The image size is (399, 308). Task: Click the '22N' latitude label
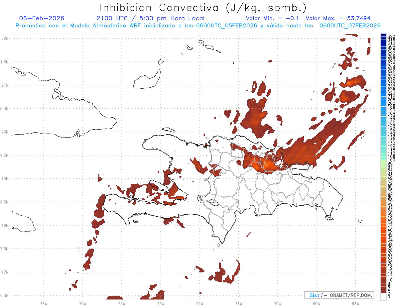click(5, 39)
